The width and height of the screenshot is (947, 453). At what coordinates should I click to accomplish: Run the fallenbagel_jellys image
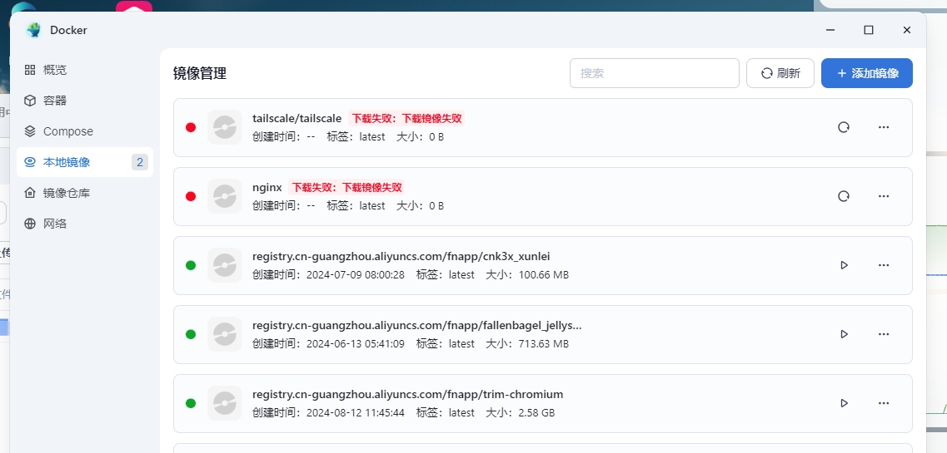pos(844,334)
